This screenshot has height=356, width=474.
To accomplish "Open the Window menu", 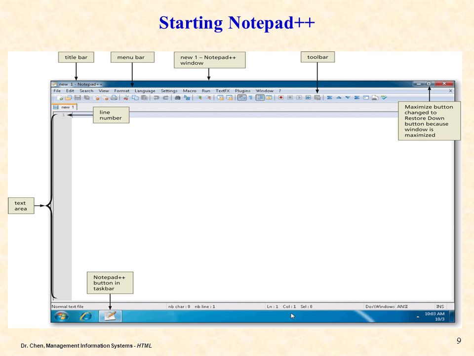I will point(265,91).
